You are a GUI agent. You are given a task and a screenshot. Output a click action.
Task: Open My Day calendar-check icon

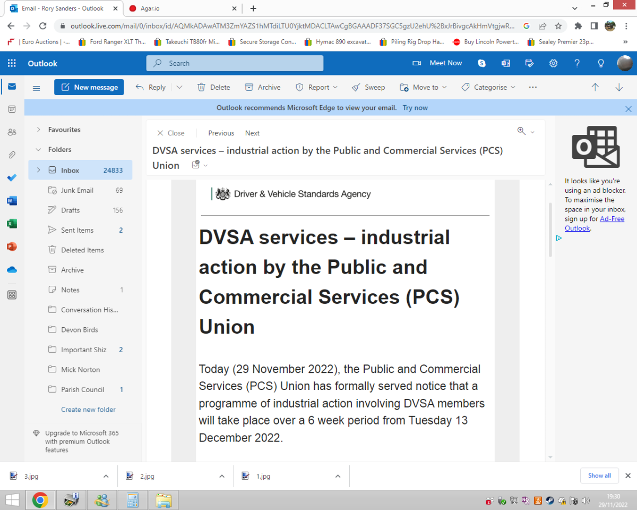(x=529, y=63)
